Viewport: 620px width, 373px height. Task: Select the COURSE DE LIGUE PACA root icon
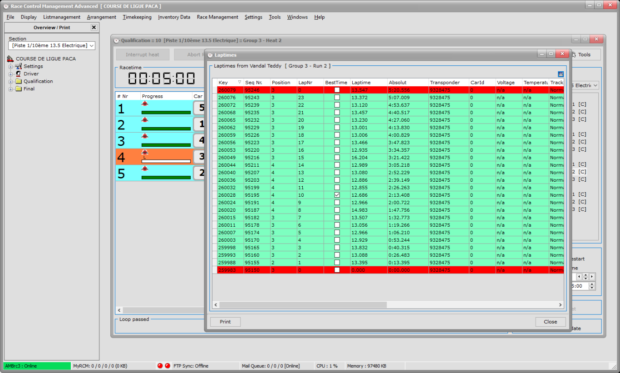(x=10, y=58)
